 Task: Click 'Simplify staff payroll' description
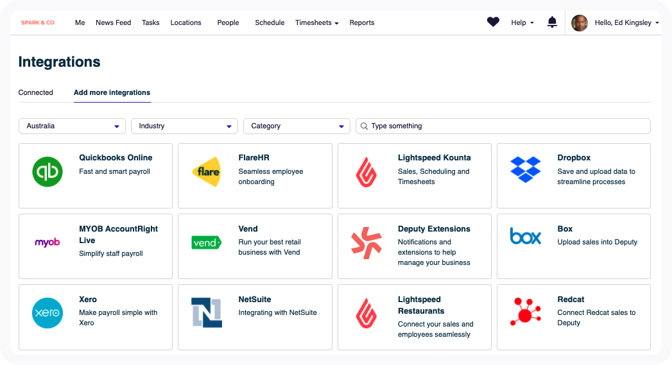coord(110,253)
